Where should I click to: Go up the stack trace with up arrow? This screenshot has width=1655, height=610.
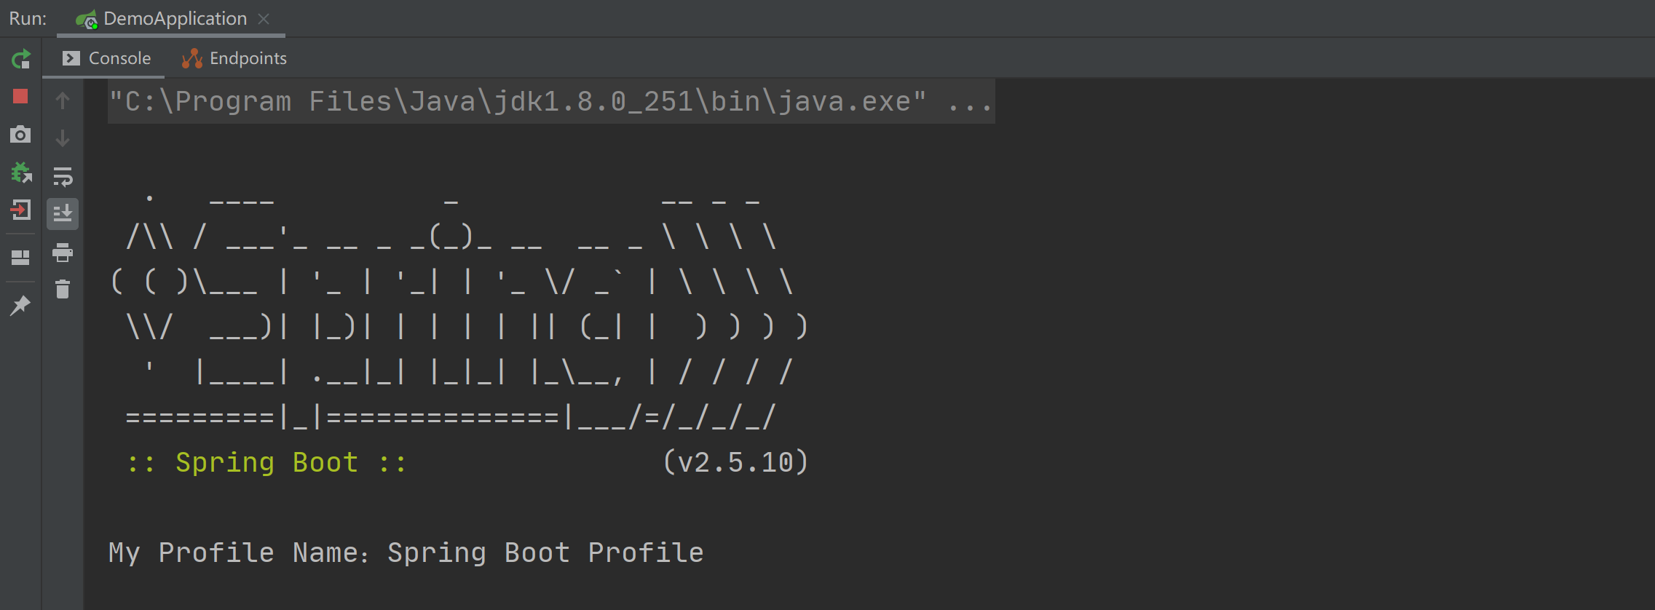tap(63, 100)
